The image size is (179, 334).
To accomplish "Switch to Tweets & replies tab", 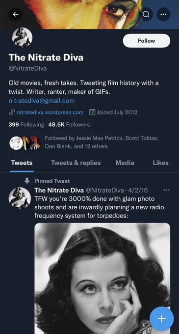I will click(76, 163).
